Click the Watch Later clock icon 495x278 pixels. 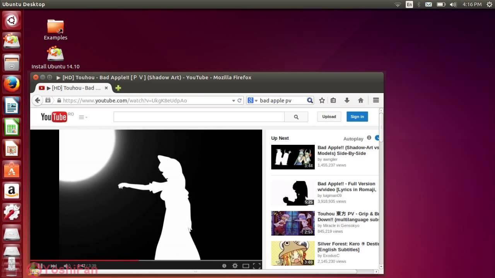click(224, 266)
